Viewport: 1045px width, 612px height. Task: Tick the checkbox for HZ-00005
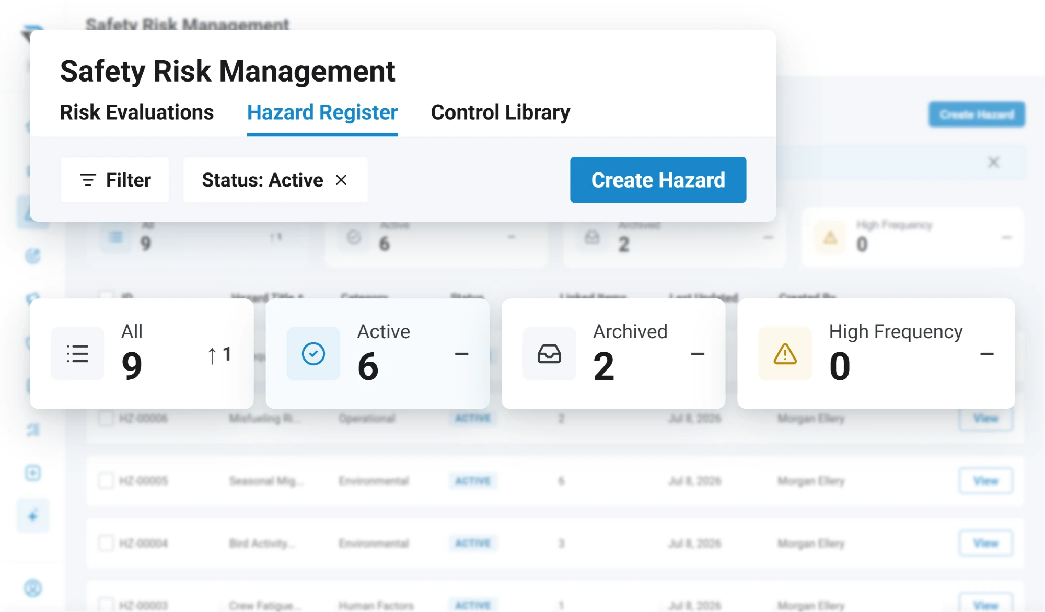point(106,481)
